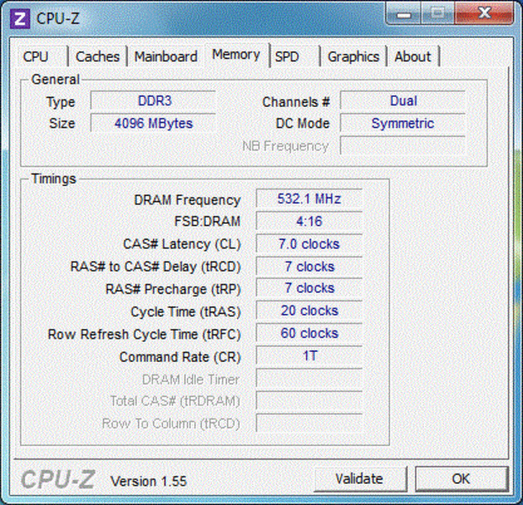Click the DRAM Frequency value 532.1 MHz

(x=309, y=199)
